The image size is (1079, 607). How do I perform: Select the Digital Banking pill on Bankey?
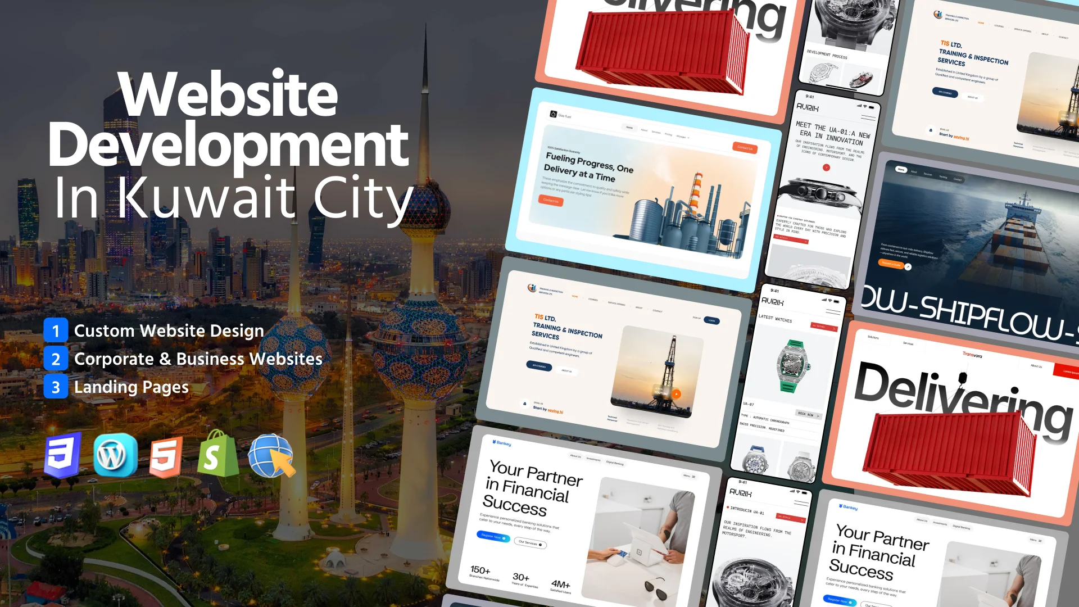click(615, 463)
